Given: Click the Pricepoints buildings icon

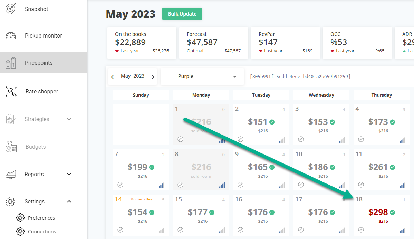Looking at the screenshot, I should coord(11,63).
